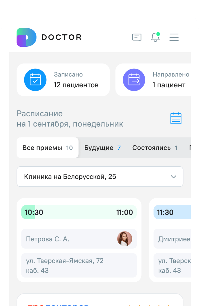Open the messages chat icon

pos(137,37)
